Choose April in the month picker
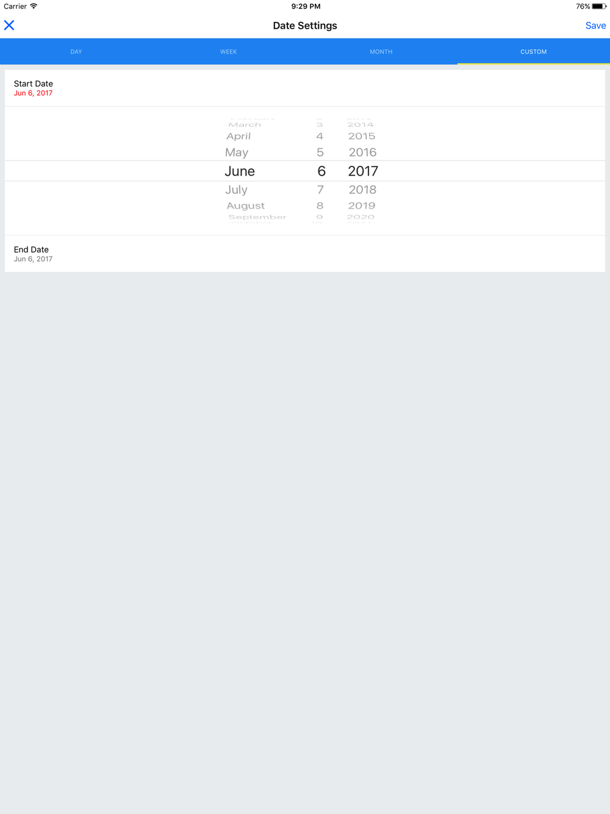 (239, 136)
